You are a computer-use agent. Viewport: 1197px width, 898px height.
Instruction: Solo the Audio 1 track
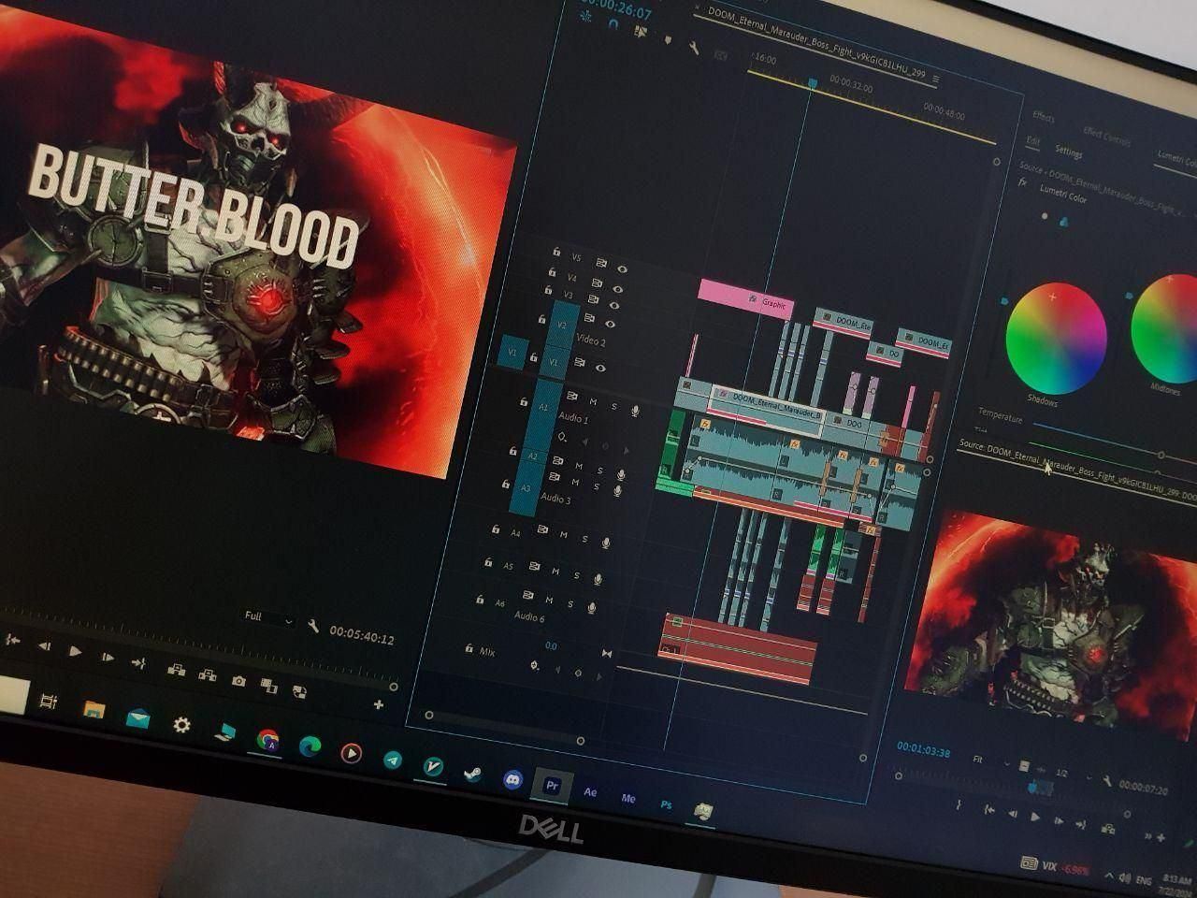[x=614, y=407]
